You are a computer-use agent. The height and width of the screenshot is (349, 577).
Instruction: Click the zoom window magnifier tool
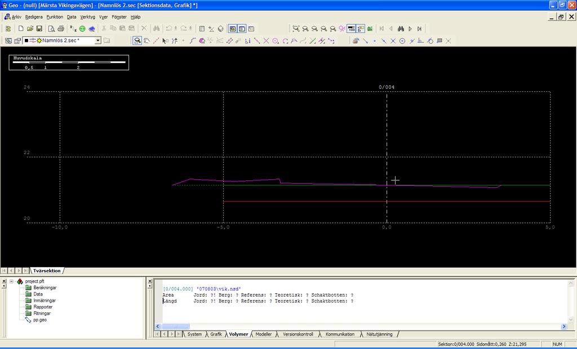[137, 41]
